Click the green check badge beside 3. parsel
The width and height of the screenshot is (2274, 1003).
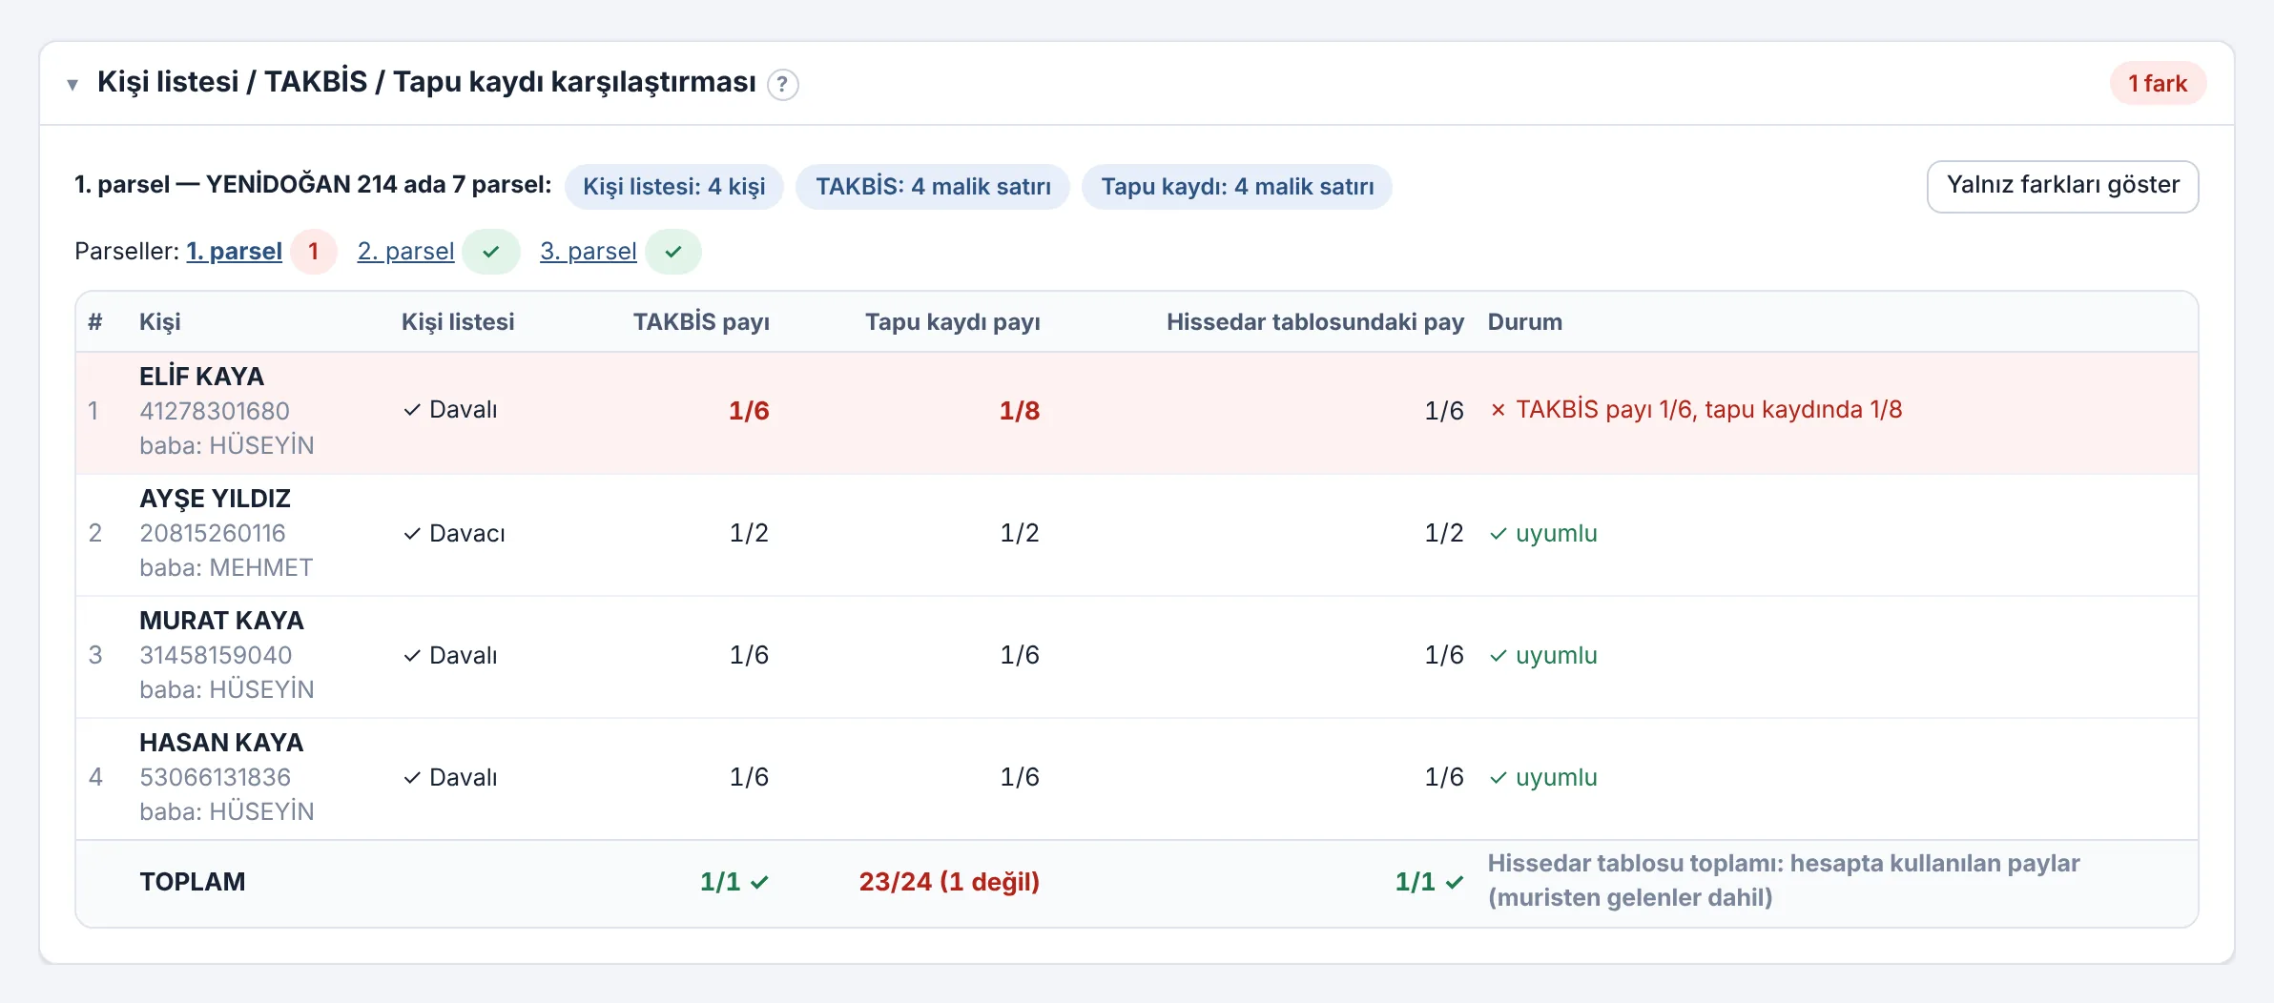coord(673,252)
